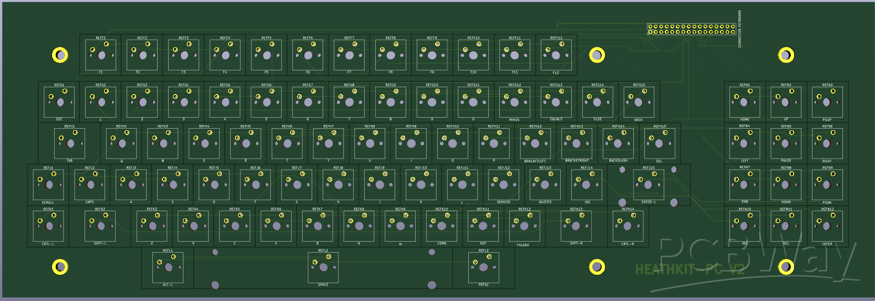Click the 'CONNECTOR KEYBOARD' silkscreen label
Image resolution: width=875 pixels, height=301 pixels.
740,29
